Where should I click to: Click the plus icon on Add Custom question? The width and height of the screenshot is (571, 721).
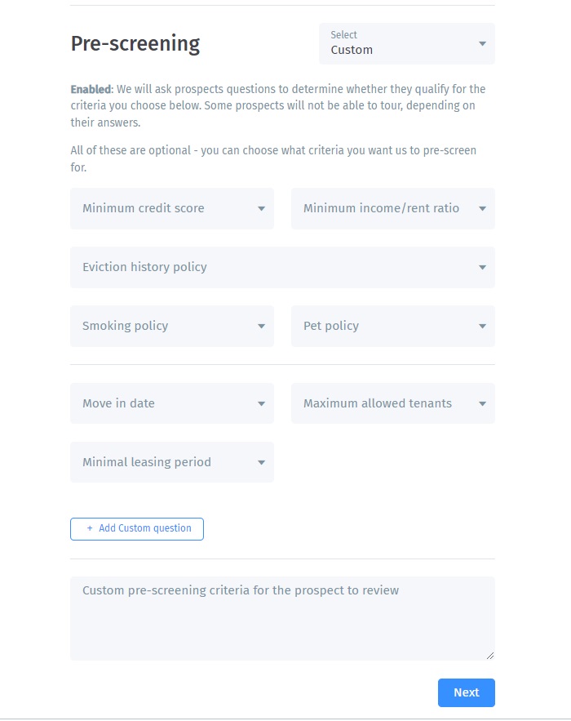(90, 529)
